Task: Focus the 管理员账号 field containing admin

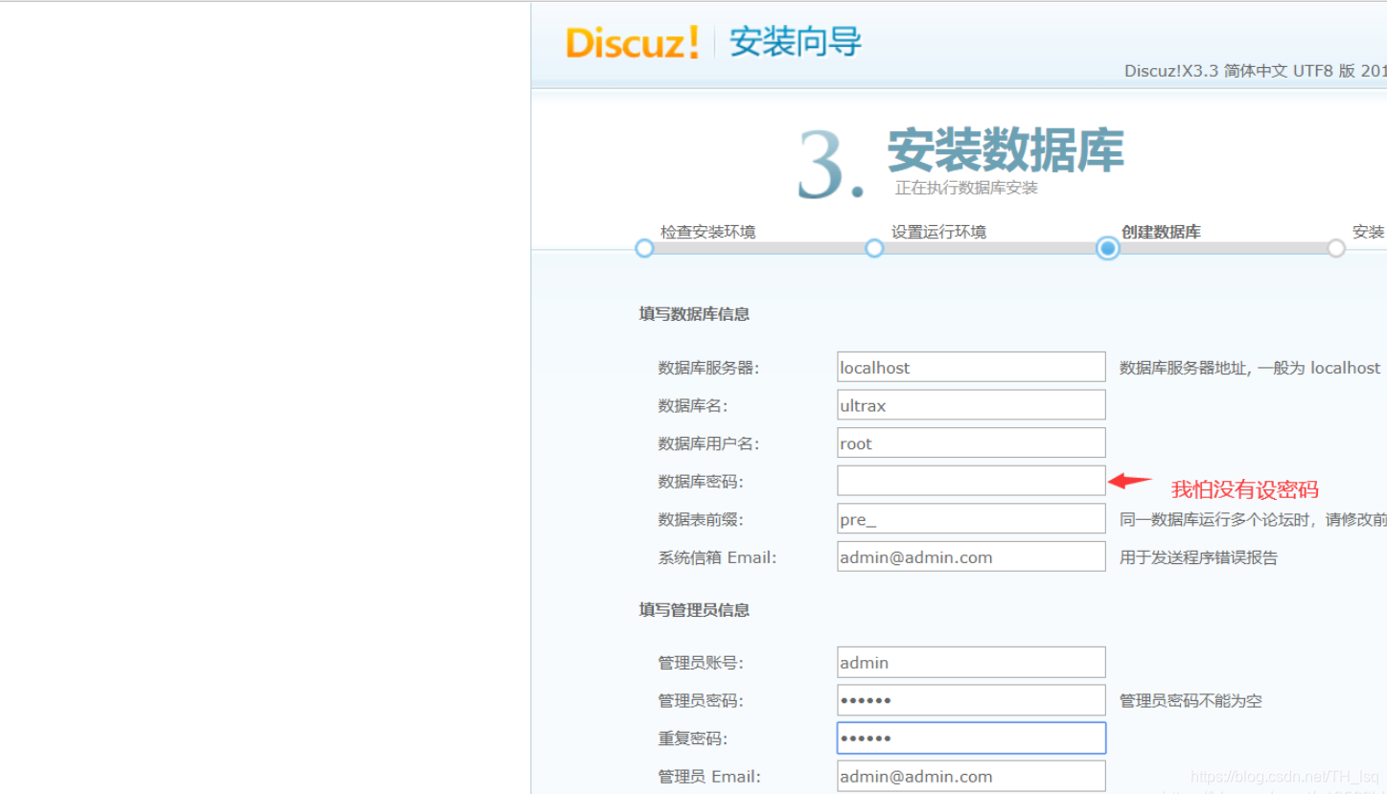Action: [971, 662]
